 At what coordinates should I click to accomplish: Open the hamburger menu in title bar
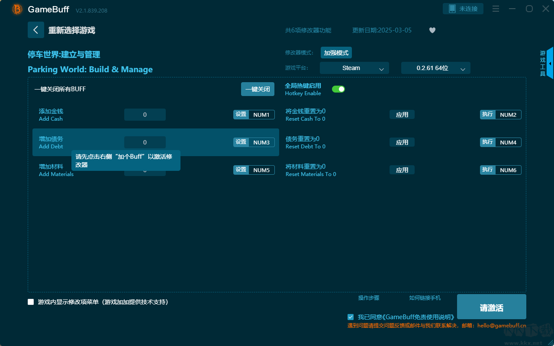point(496,9)
